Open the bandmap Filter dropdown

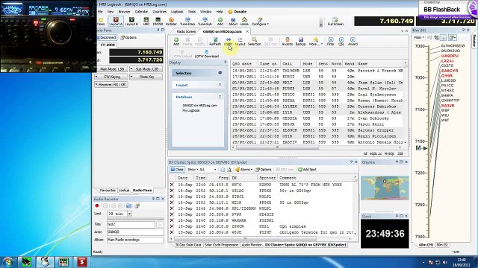coord(419,37)
